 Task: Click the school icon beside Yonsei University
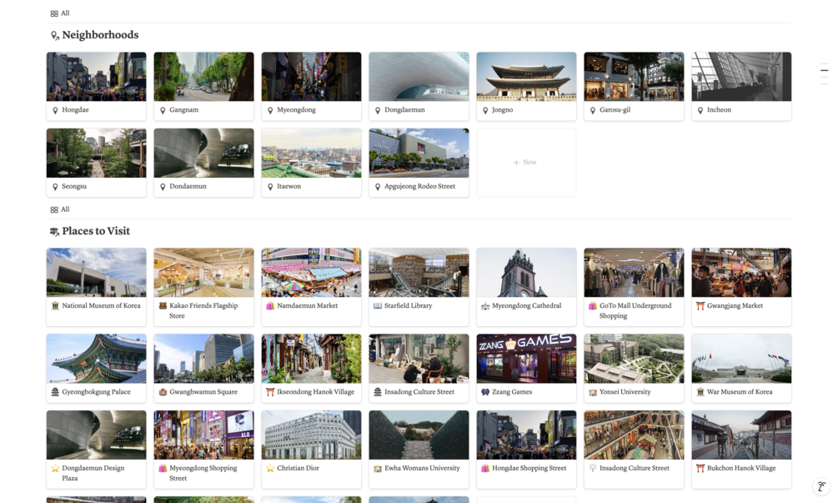click(592, 392)
